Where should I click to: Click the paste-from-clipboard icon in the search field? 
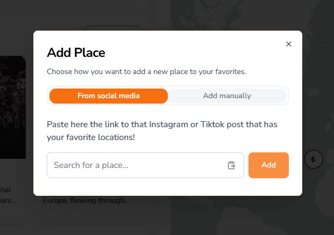coord(232,165)
